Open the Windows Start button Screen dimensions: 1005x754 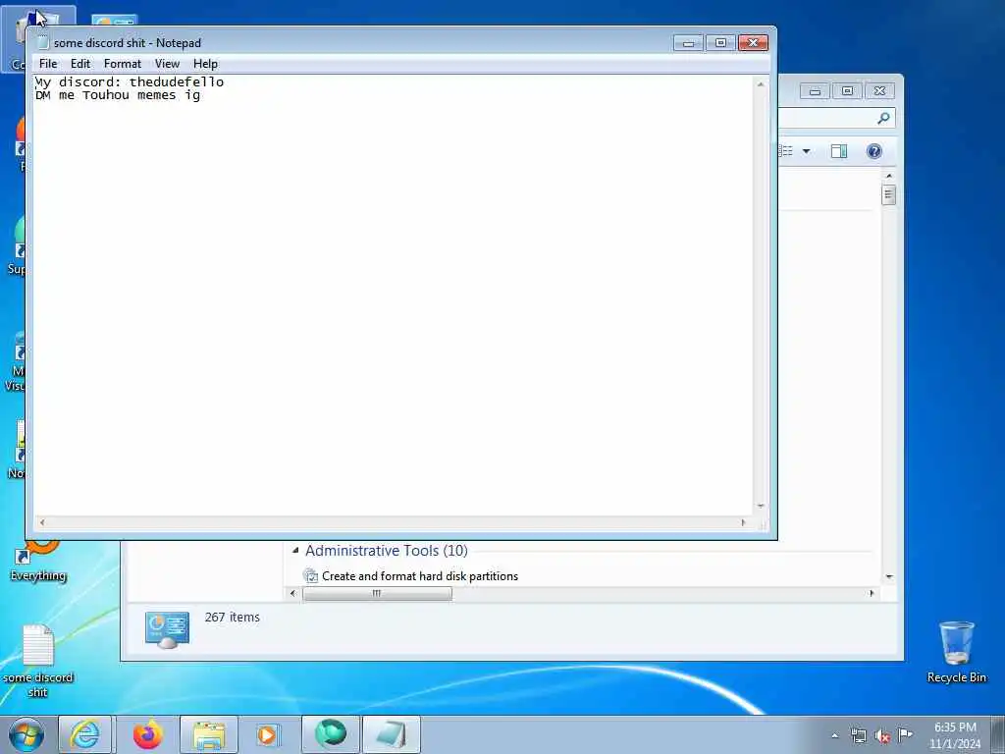coord(26,734)
